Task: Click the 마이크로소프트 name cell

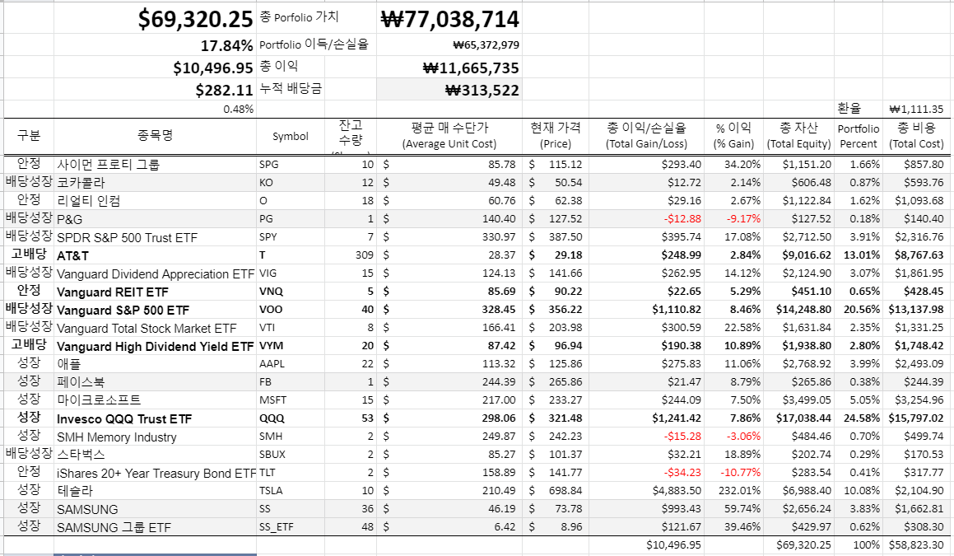Action: [155, 400]
